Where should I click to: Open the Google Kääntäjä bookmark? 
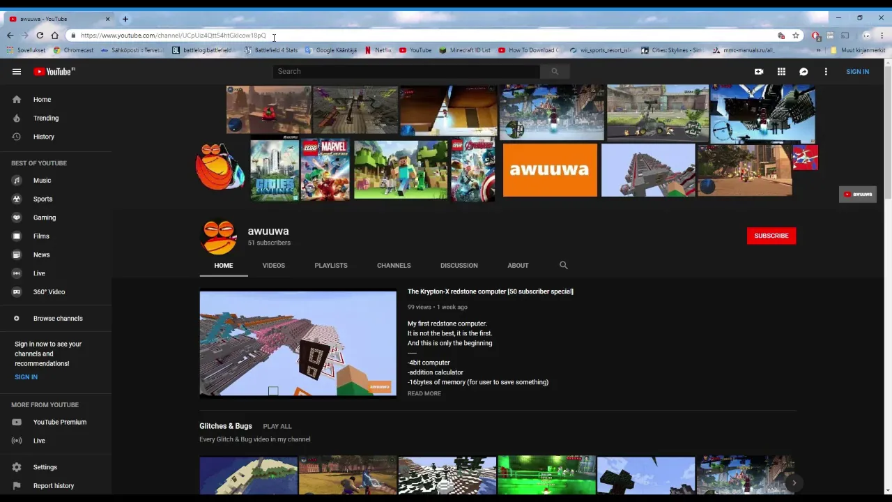[x=331, y=50]
